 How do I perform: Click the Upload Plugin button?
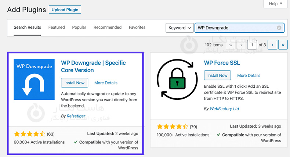65,10
